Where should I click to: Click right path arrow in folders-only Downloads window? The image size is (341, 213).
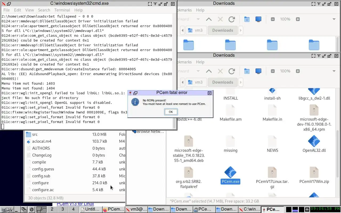pyautogui.click(x=241, y=30)
